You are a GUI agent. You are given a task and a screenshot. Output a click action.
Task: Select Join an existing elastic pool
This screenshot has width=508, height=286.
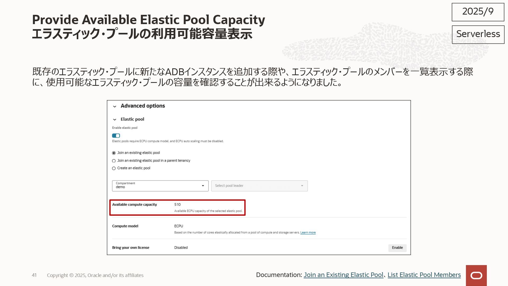114,153
